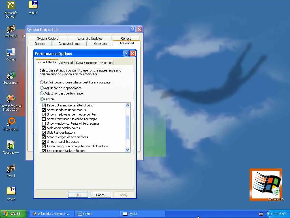
Task: Open the Hardware tab
Action: point(100,43)
